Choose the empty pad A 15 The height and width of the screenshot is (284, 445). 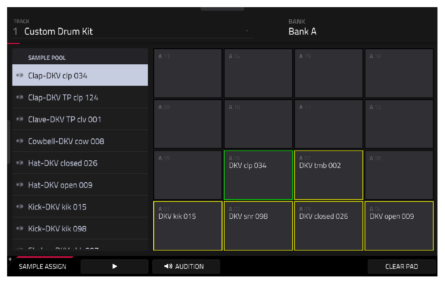point(329,73)
